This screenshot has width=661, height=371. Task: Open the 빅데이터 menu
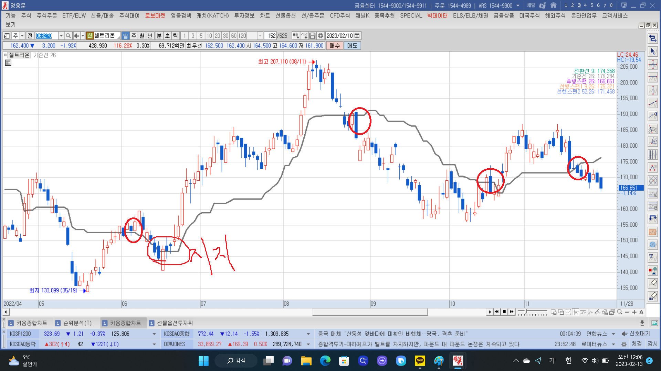tap(437, 15)
